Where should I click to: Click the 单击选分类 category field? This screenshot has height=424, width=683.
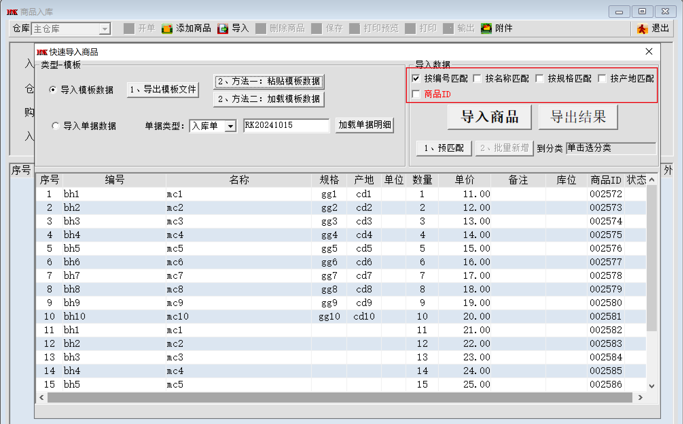click(611, 148)
